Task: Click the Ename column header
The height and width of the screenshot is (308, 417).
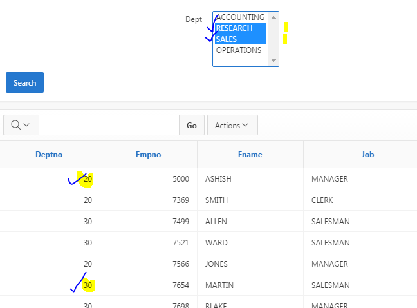Action: (250, 155)
